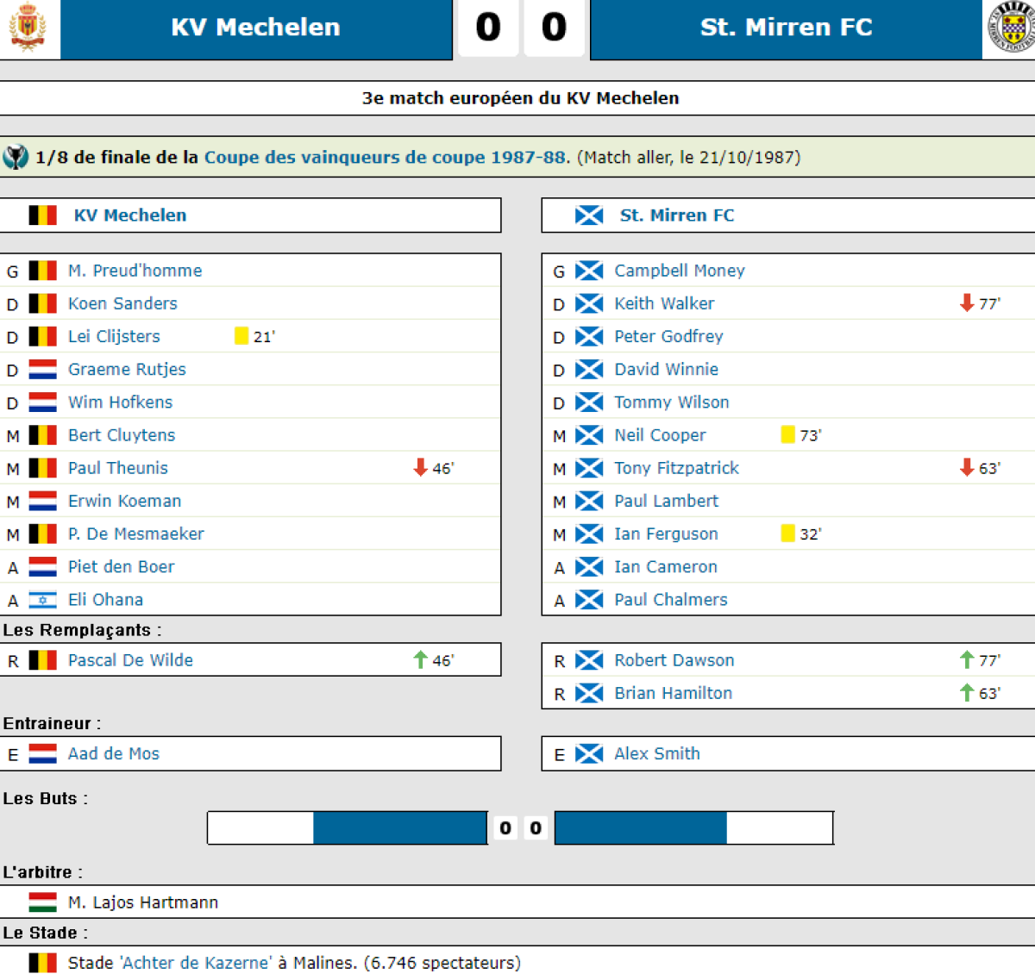Click the Hungarian flag beside referee Lajos Hartmann

[42, 902]
